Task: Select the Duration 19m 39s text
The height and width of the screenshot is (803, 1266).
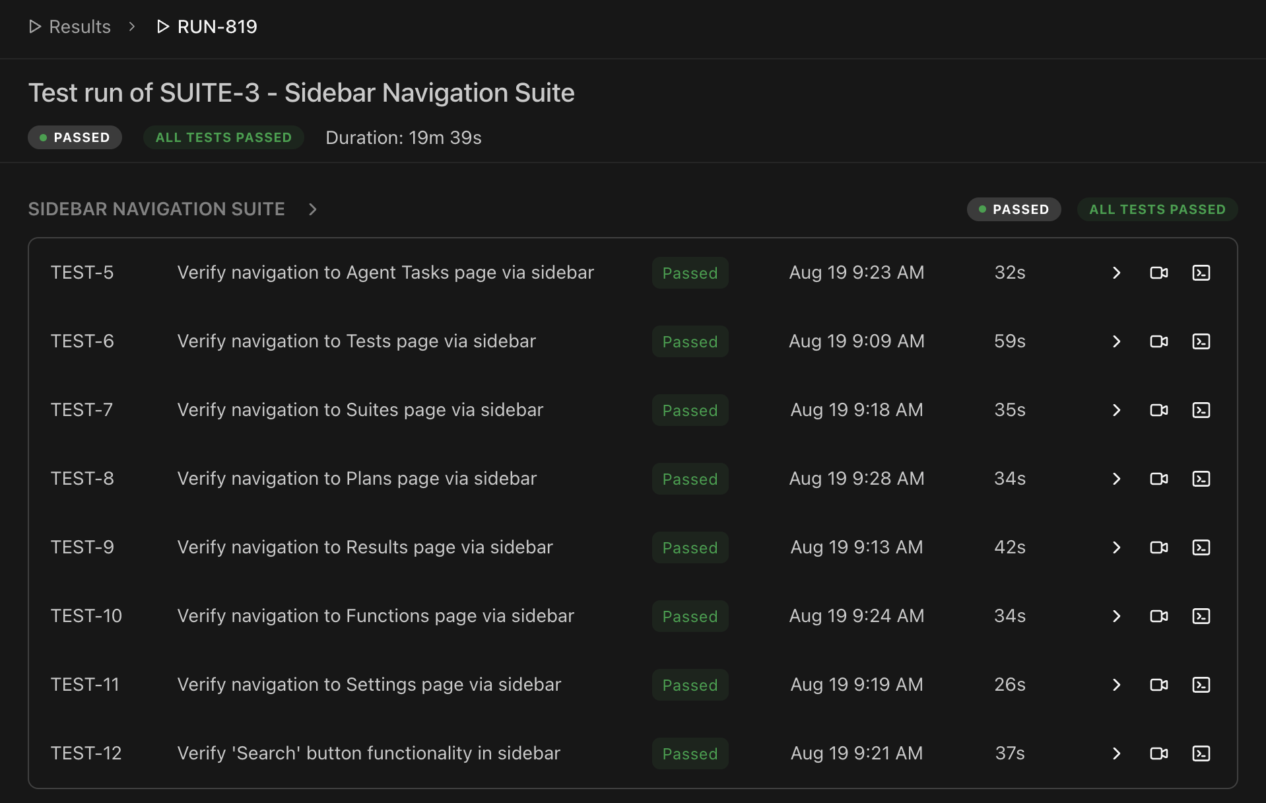Action: tap(403, 137)
